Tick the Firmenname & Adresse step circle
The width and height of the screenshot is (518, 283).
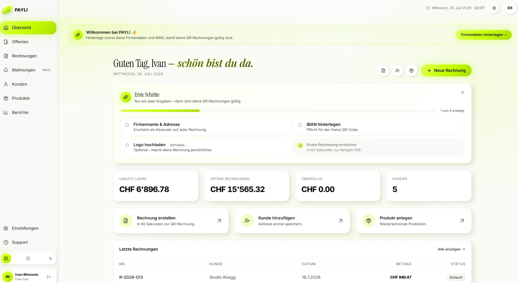click(x=127, y=125)
